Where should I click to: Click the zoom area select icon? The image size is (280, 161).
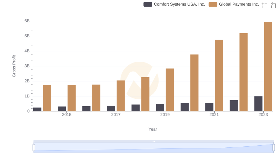pos(265,5)
